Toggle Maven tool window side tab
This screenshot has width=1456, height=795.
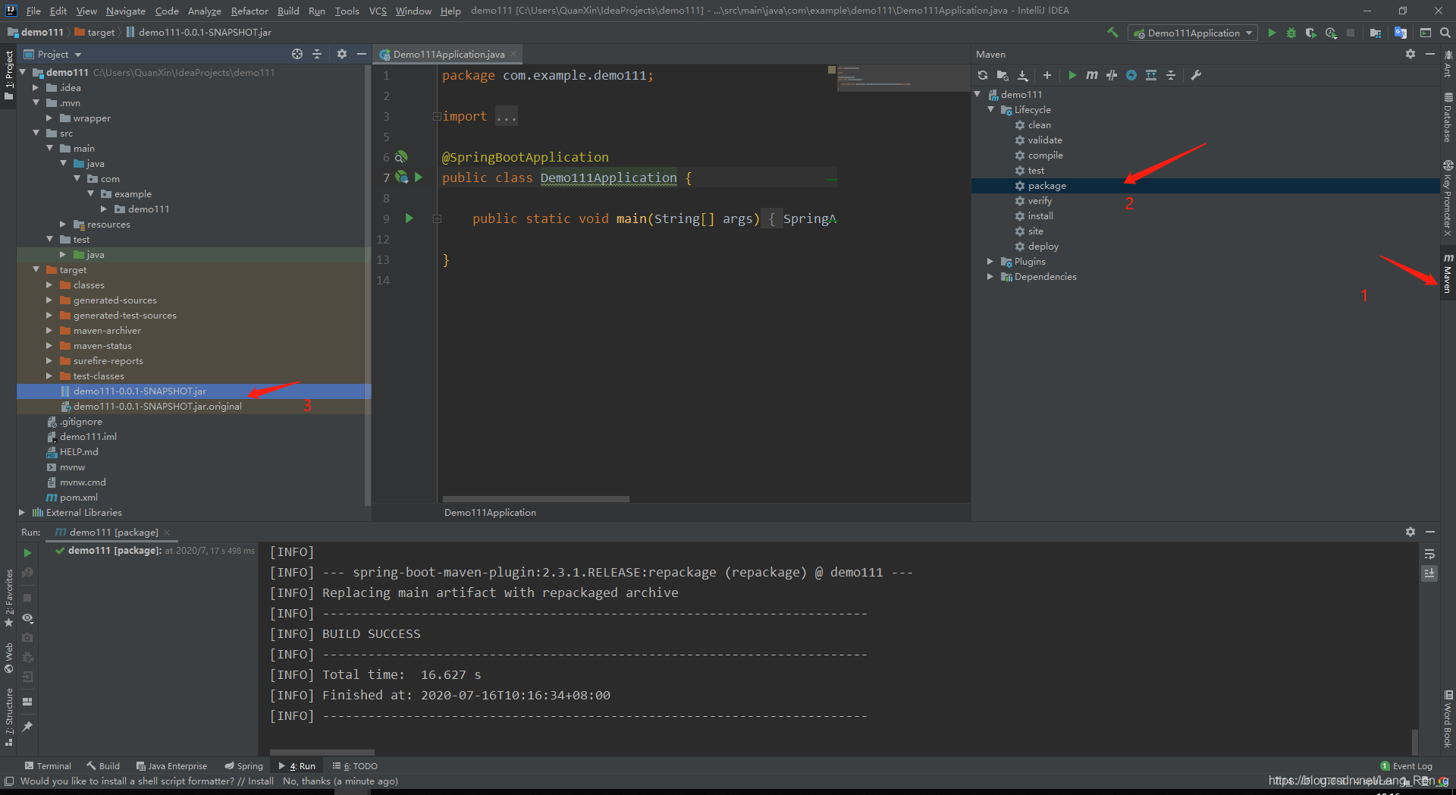click(x=1448, y=273)
